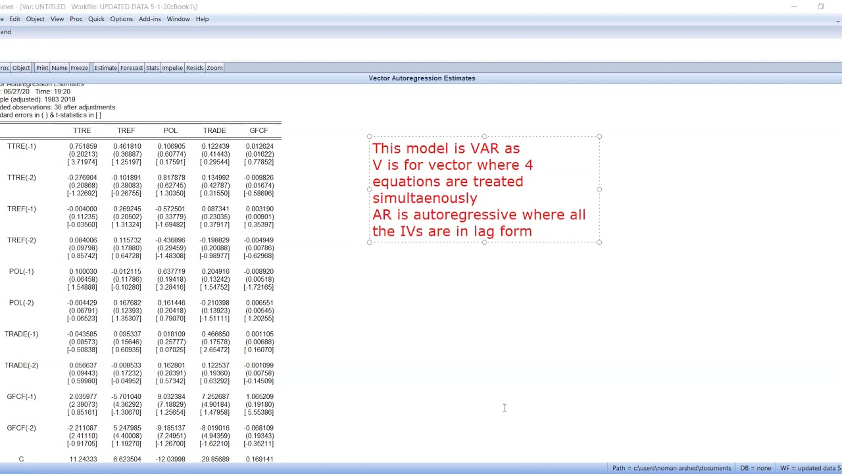Click the Zoom toolbar button
This screenshot has height=474, width=842.
point(214,68)
